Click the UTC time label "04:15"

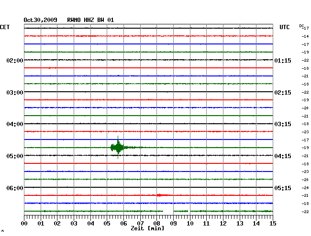point(283,156)
